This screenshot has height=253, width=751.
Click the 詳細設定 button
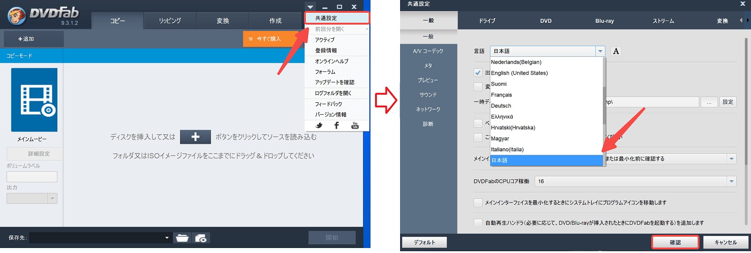point(35,154)
